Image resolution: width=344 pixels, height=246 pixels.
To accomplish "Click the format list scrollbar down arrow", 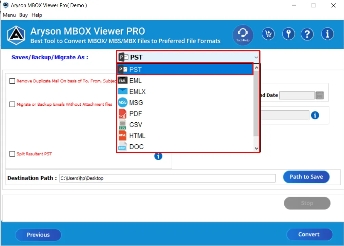I will pyautogui.click(x=257, y=148).
